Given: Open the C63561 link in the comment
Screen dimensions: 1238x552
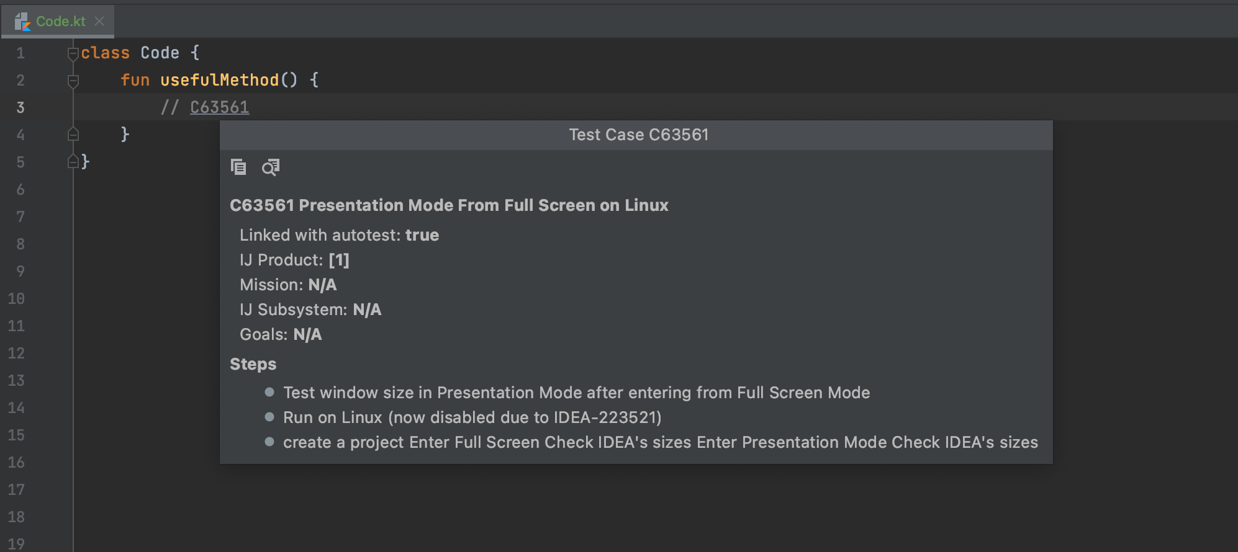Looking at the screenshot, I should (219, 107).
